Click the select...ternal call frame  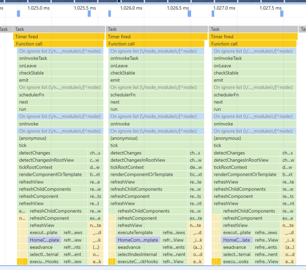tap(237, 254)
